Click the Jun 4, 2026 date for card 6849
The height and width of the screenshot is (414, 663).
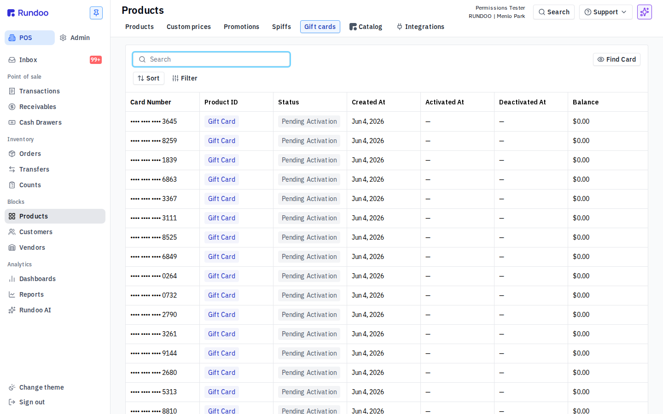click(x=368, y=257)
